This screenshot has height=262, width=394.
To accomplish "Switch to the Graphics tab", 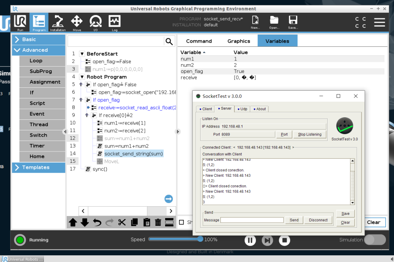I will pos(239,41).
